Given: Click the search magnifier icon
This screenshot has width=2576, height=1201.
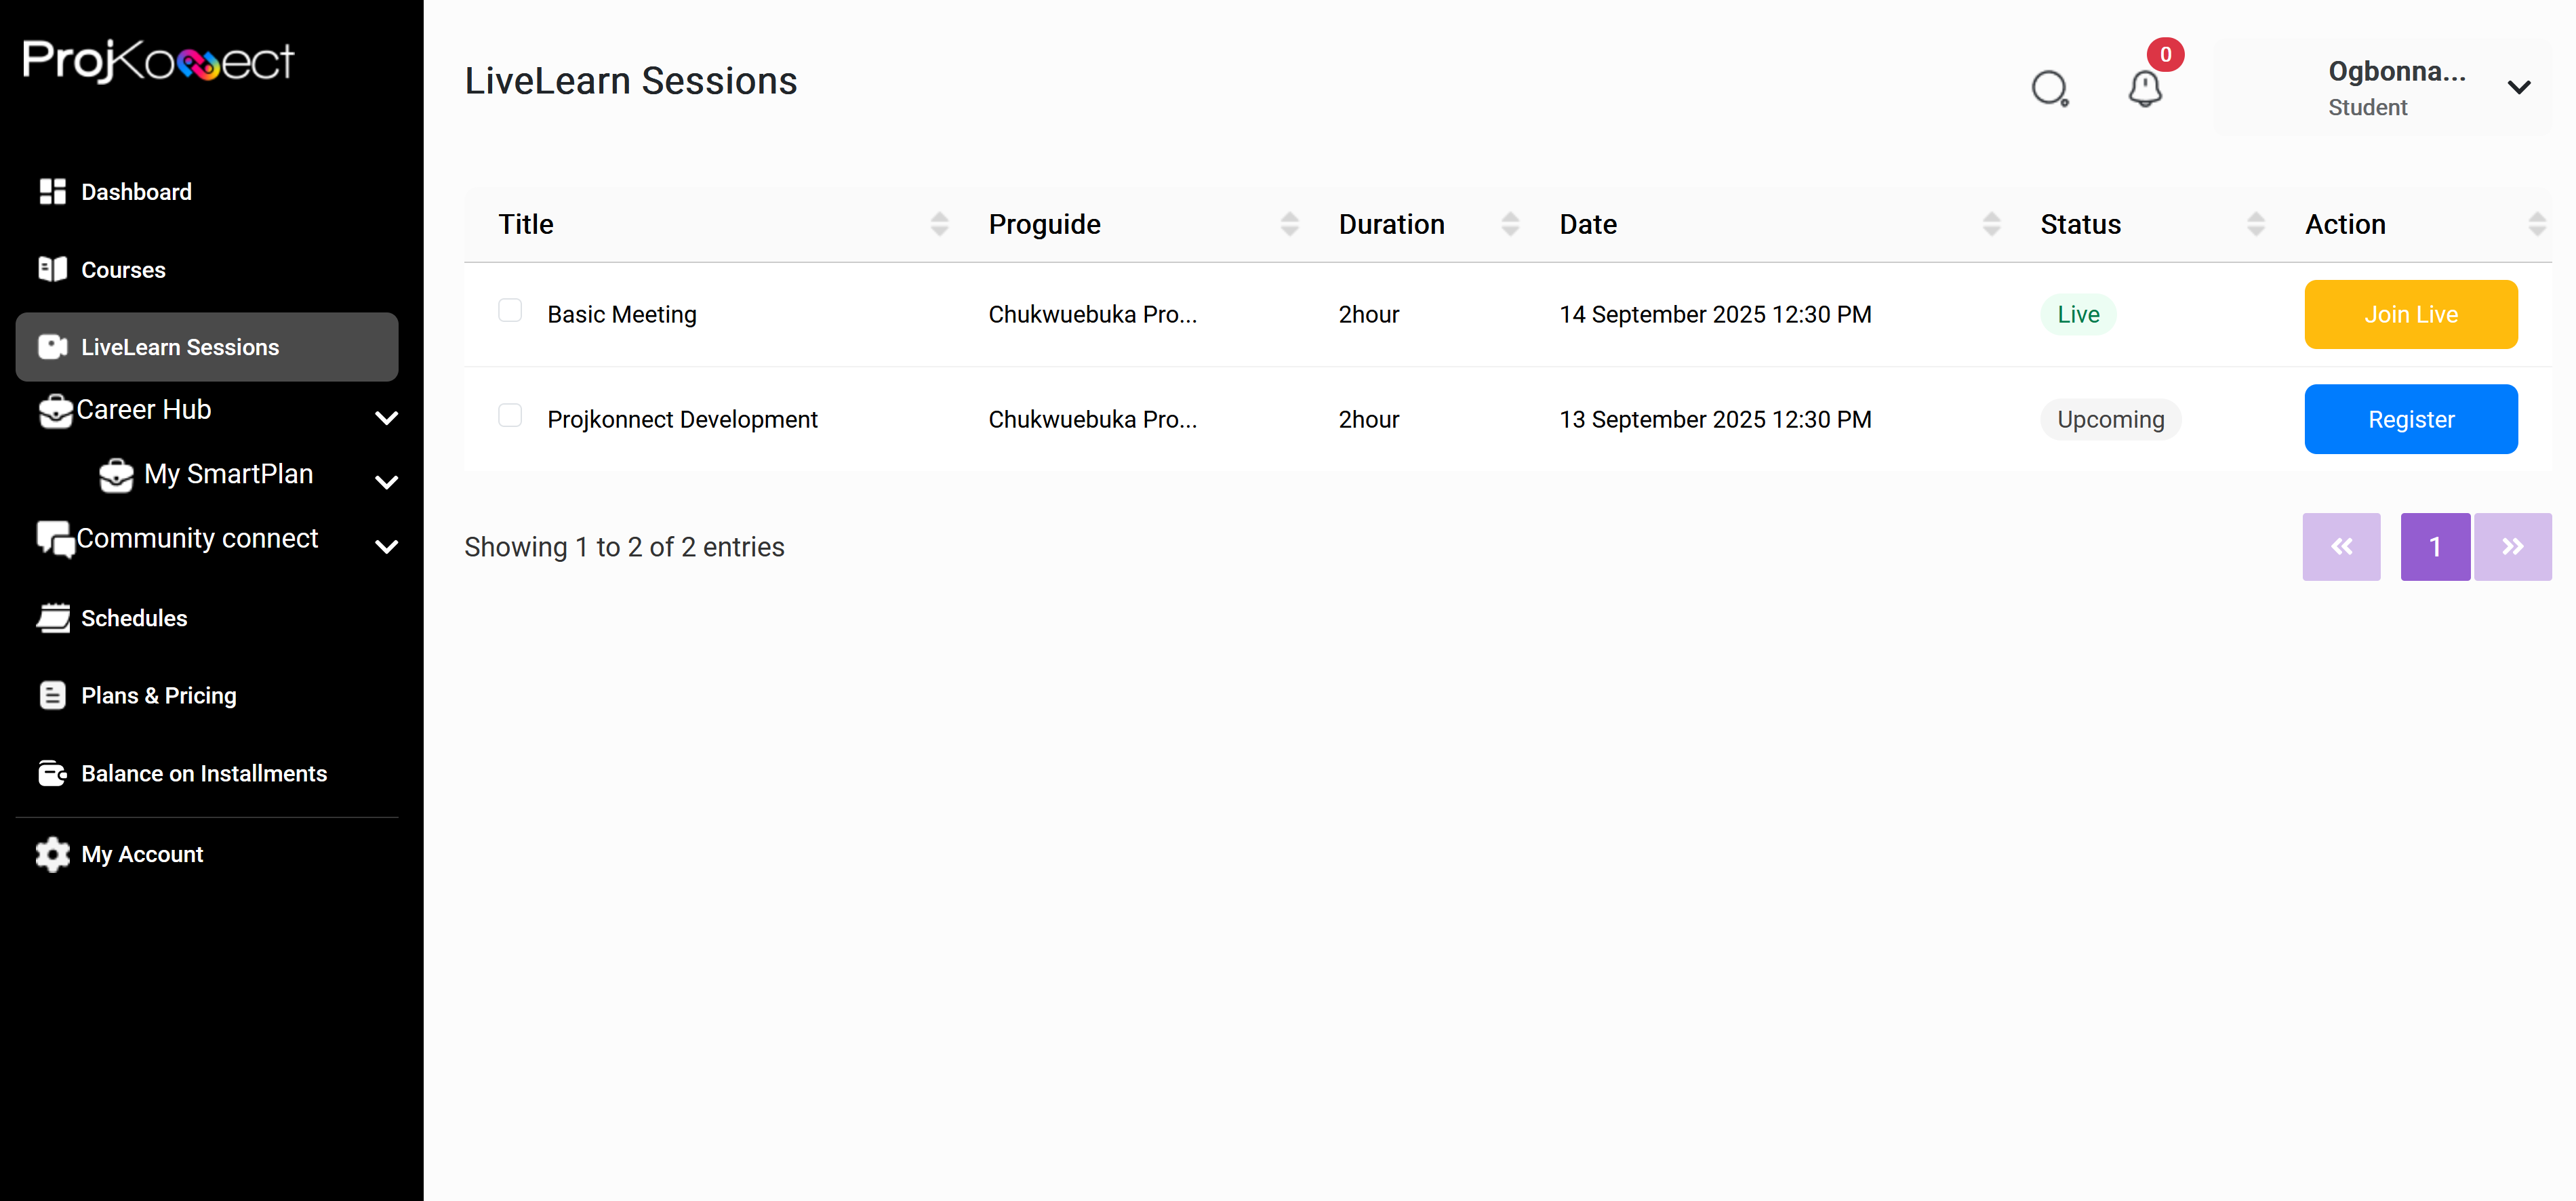Looking at the screenshot, I should [2049, 88].
